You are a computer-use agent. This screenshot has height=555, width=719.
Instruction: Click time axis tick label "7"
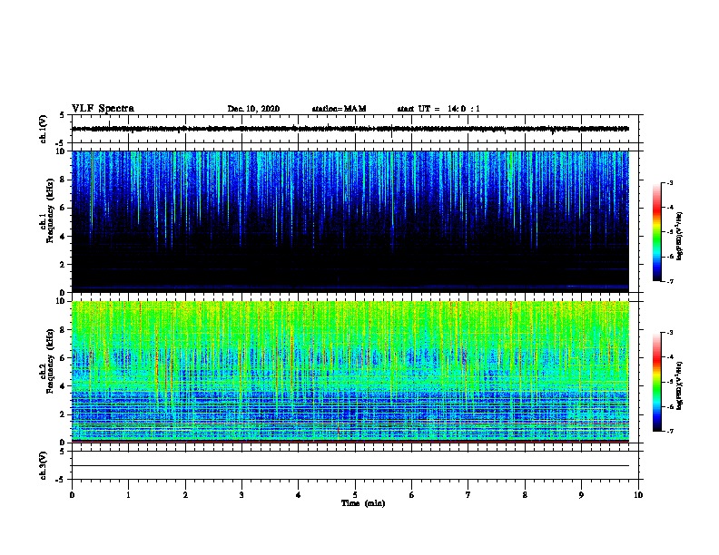pyautogui.click(x=468, y=495)
